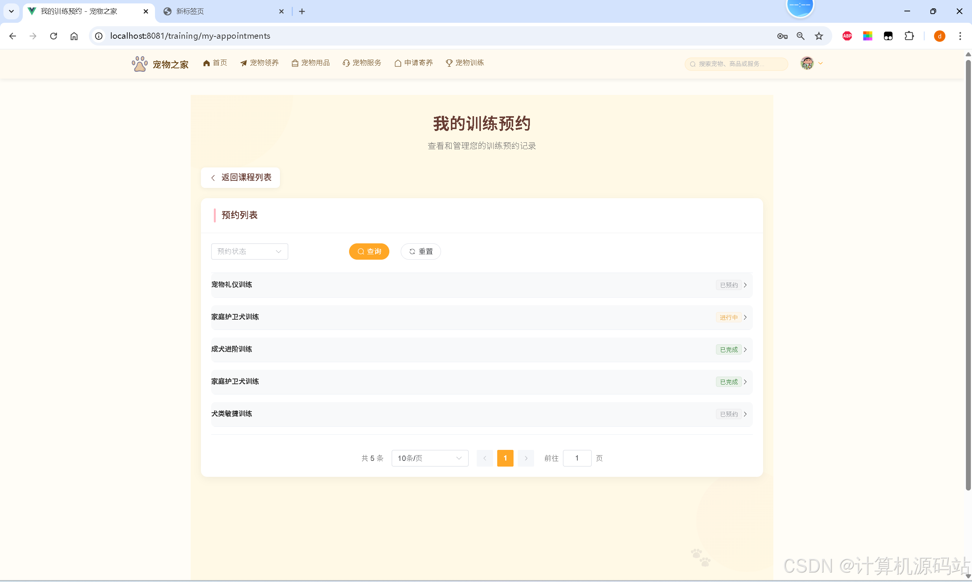Reload the page

54,36
